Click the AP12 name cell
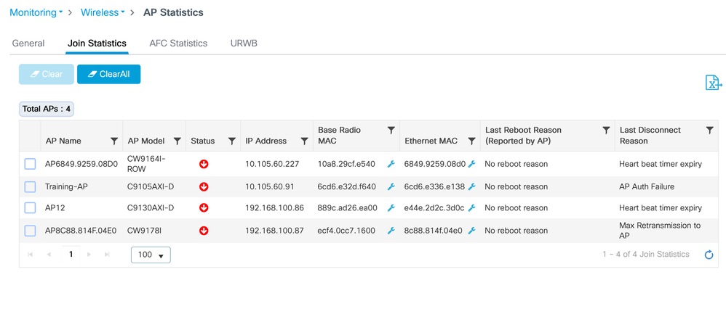 click(55, 208)
